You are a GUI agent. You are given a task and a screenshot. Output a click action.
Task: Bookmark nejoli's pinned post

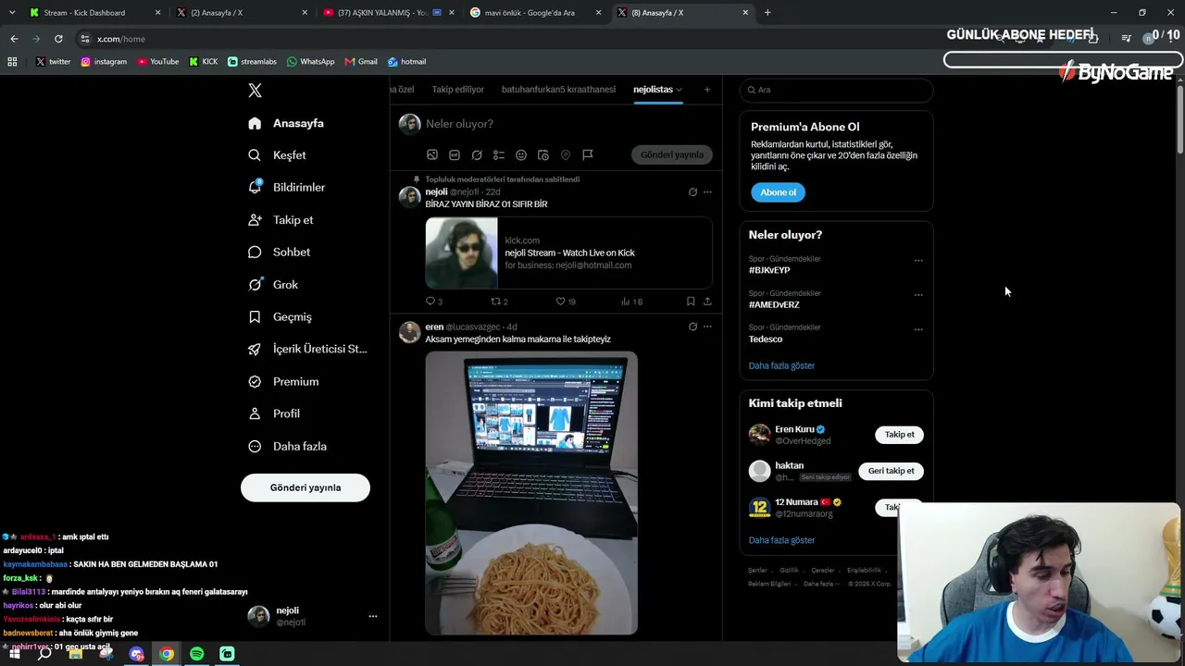pos(691,302)
